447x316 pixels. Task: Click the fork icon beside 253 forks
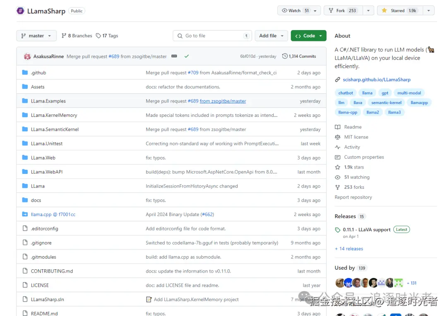(338, 187)
